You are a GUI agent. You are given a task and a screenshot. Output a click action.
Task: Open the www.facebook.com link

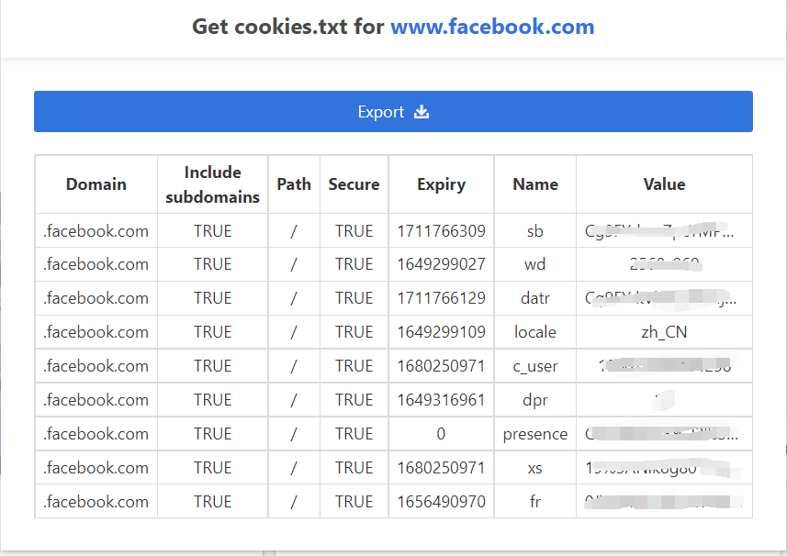click(x=492, y=27)
